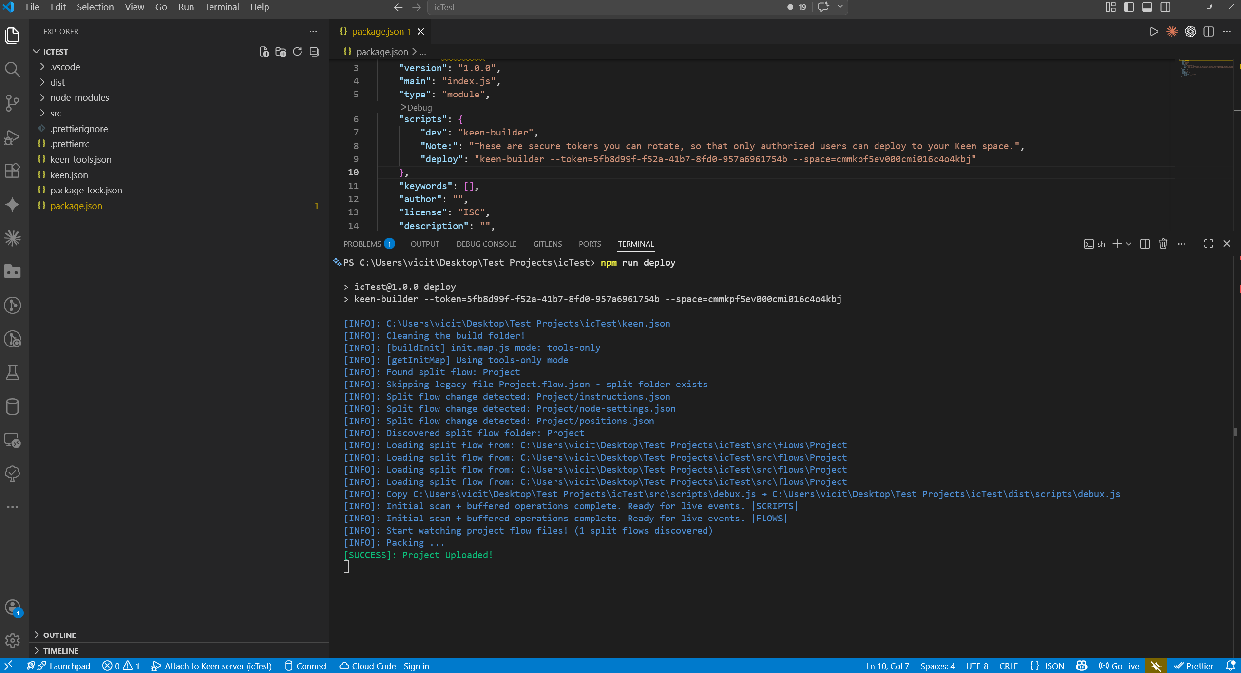1241x673 pixels.
Task: Refresh the Explorer file tree
Action: click(x=297, y=52)
